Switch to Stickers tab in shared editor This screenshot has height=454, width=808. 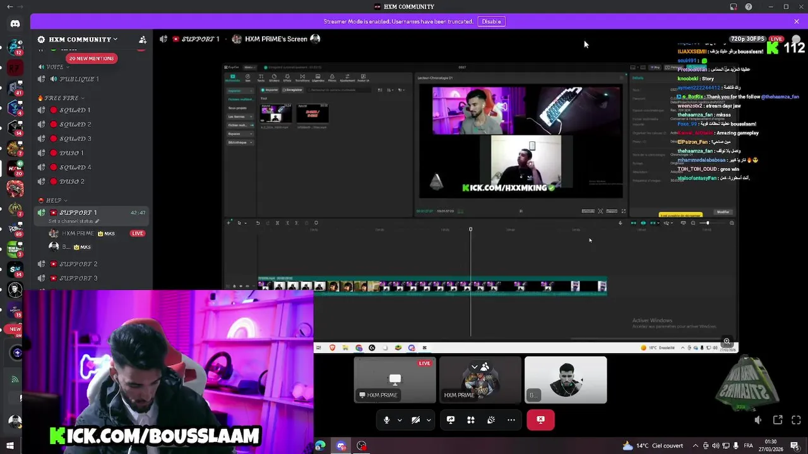(x=274, y=78)
